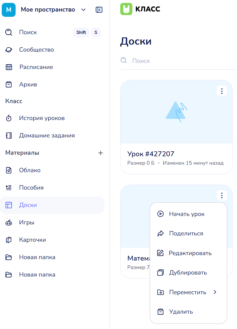Click the История уроков stopwatch icon

pos(9,118)
